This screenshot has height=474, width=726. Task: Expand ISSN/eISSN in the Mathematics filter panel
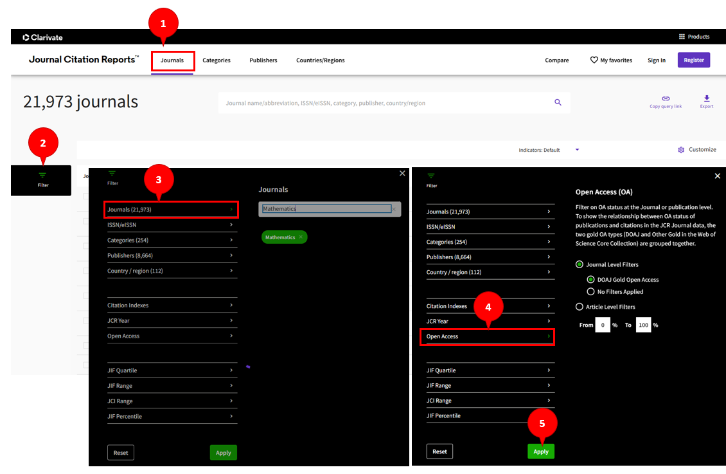[x=172, y=224]
